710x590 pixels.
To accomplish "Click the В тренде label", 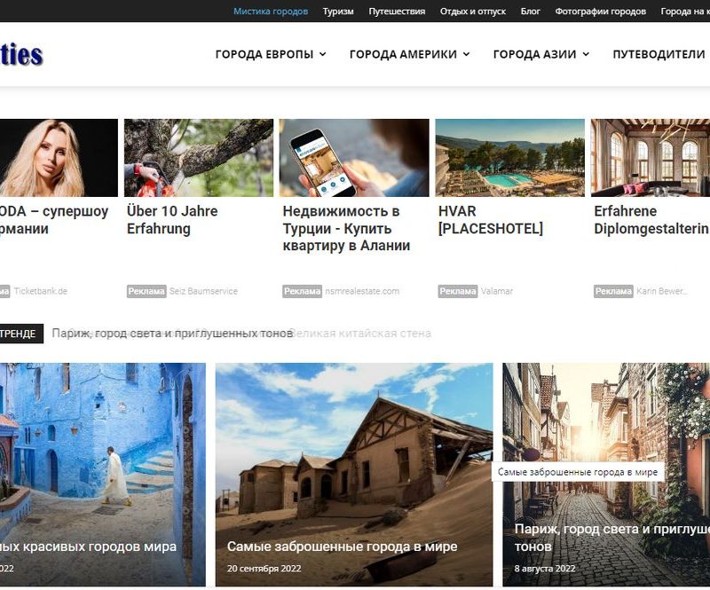I will click(21, 334).
